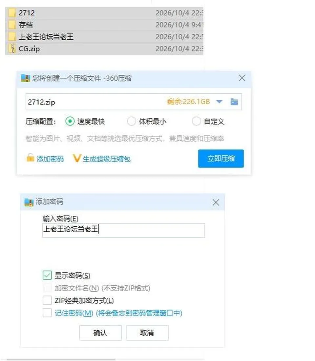Viewport: 315px width, 361px height.
Task: Choose the 自定义 compression option
Action: tap(196, 121)
